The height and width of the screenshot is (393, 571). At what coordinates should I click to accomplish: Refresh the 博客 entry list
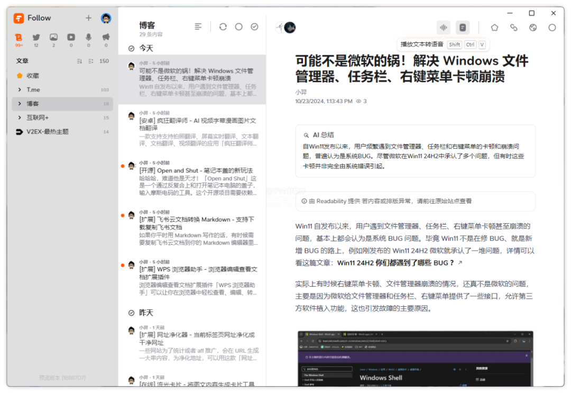pos(223,26)
